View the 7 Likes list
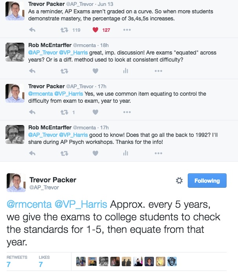Screen dimensions: 238x276 coord(44,262)
